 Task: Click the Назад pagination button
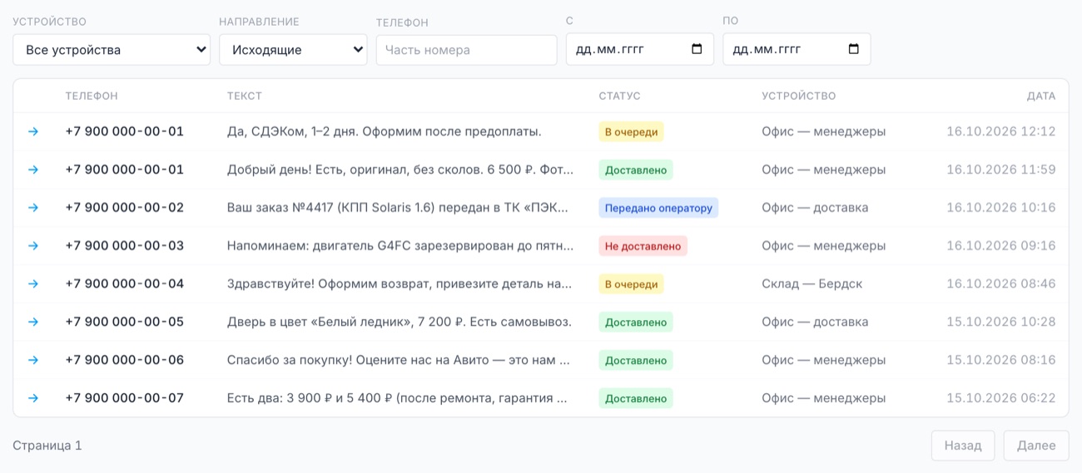click(x=963, y=446)
